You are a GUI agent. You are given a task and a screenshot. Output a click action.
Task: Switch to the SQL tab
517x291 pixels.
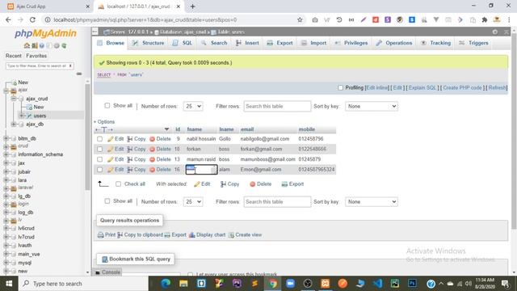click(x=183, y=43)
